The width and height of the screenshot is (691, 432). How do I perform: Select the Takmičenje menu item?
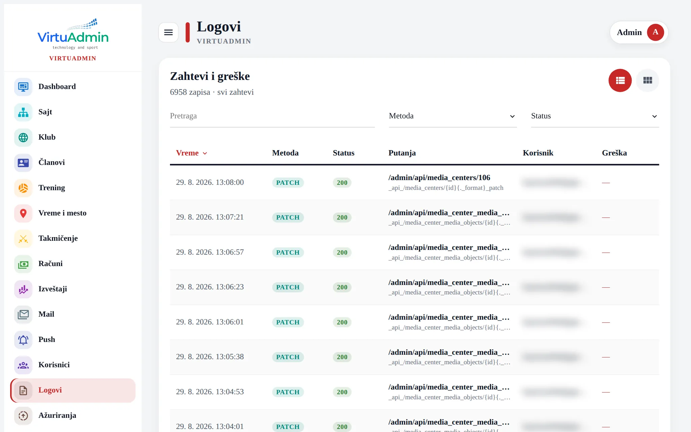click(x=73, y=238)
